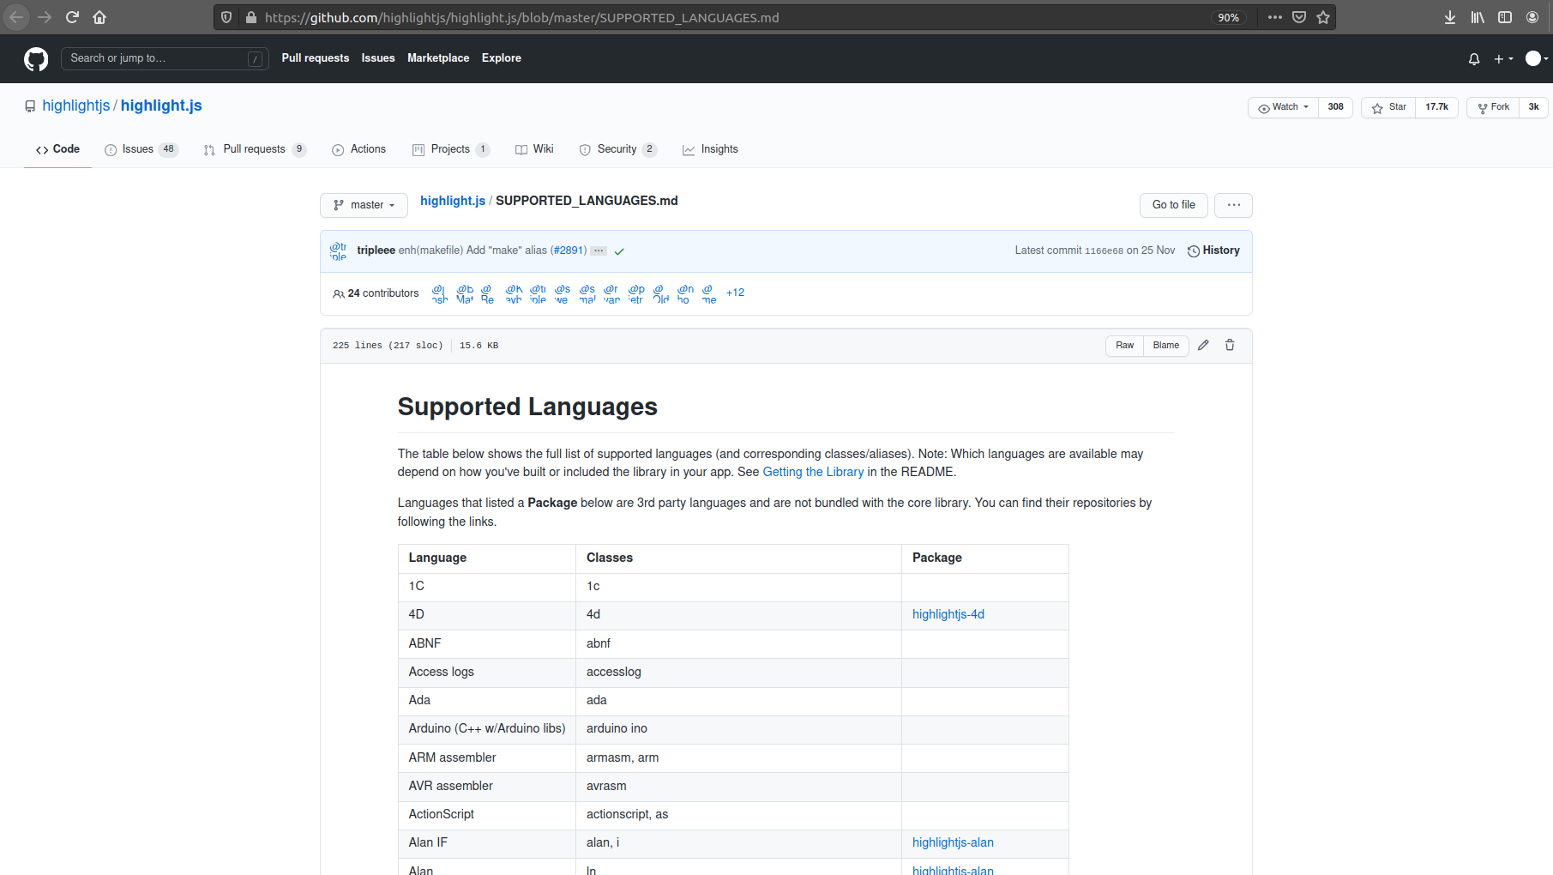Star the highlight.js repository
The height and width of the screenshot is (875, 1553).
1388,107
